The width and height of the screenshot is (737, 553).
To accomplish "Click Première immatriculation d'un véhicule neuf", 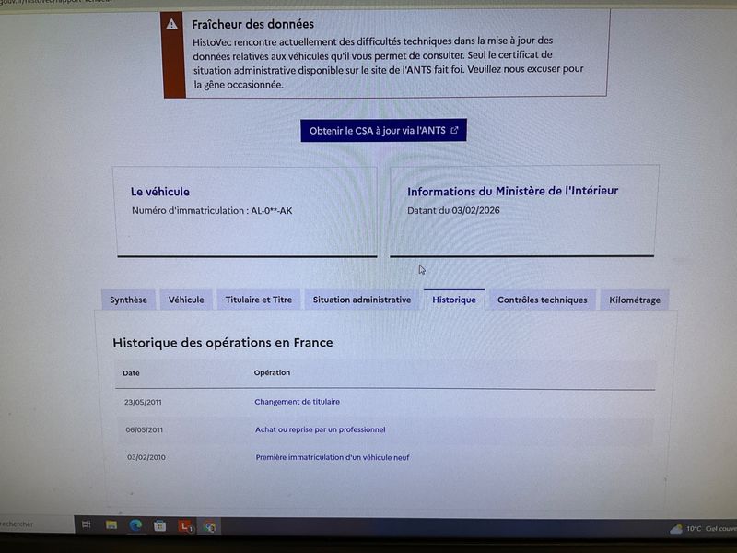I will [x=333, y=457].
